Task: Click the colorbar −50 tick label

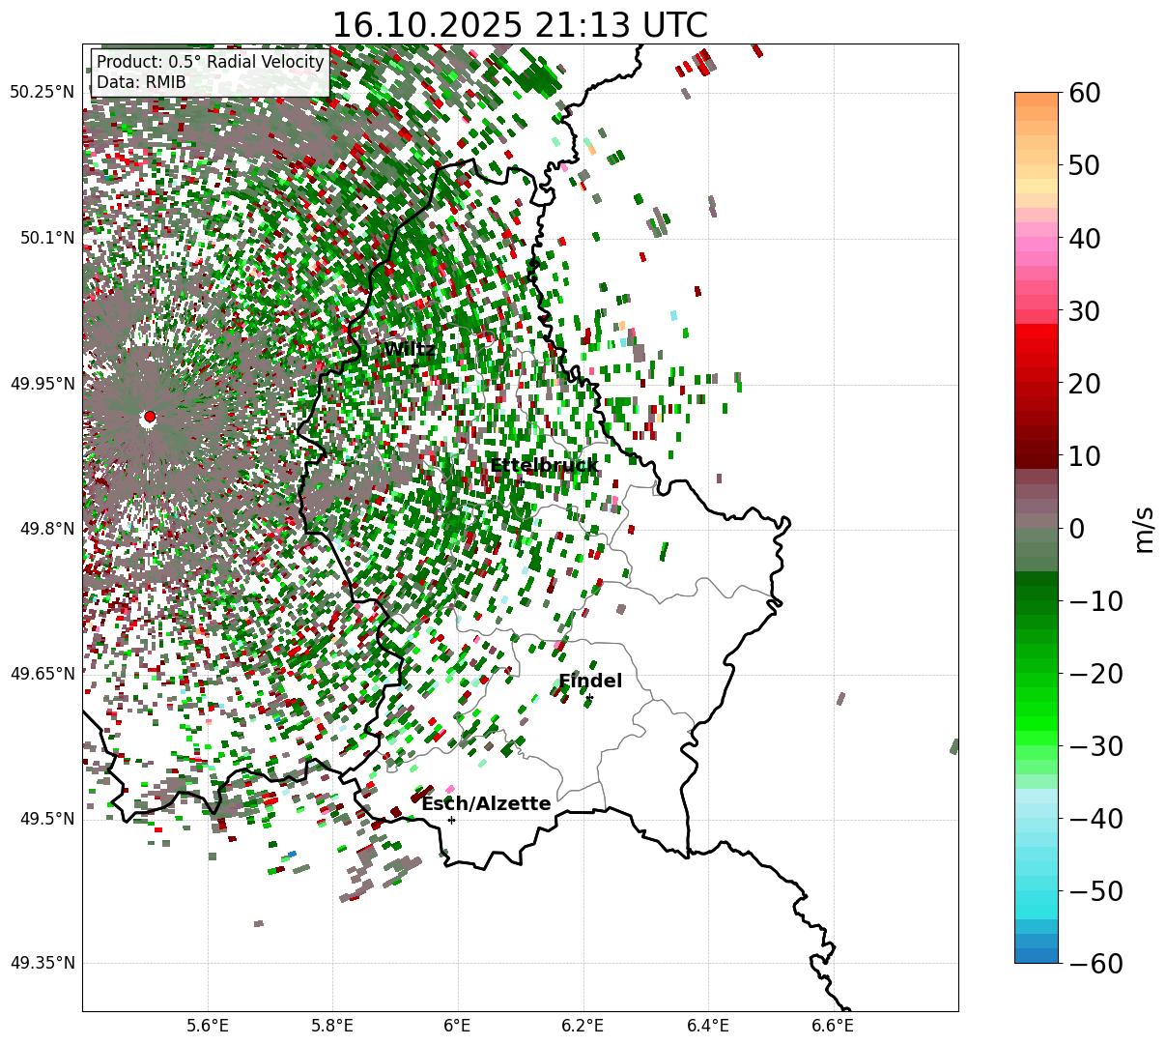Action: click(x=1095, y=891)
